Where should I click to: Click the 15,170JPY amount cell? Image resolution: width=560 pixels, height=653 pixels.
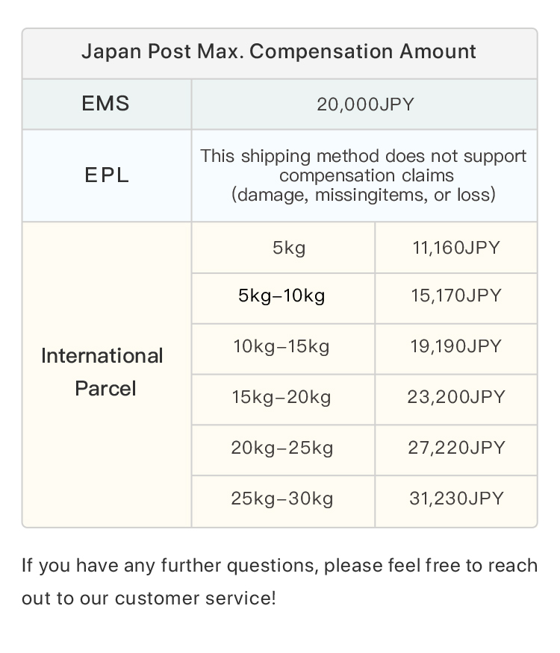[x=455, y=296]
